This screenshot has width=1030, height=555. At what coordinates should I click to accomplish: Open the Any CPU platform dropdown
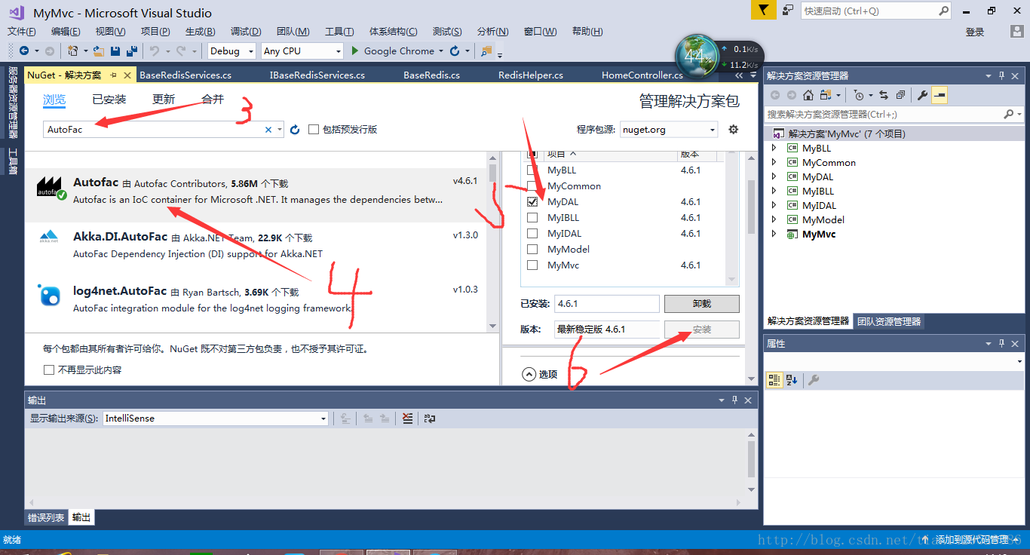click(302, 51)
